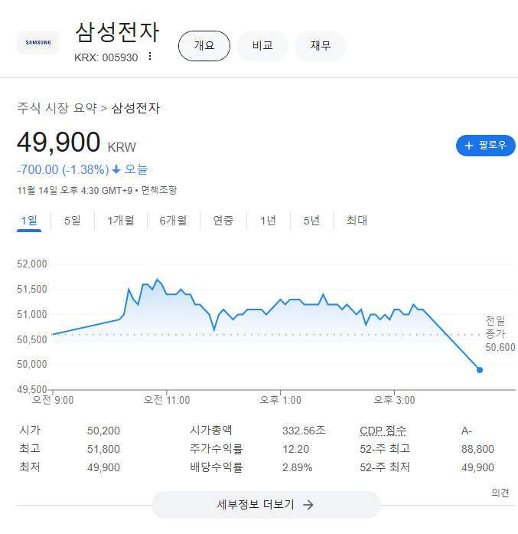The image size is (518, 534).
Task: Click the 시가 value 50,200
Action: (x=103, y=431)
